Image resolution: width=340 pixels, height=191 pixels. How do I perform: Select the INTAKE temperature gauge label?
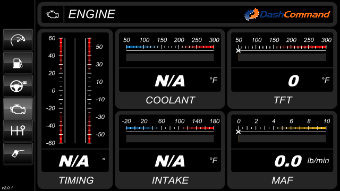pyautogui.click(x=170, y=180)
